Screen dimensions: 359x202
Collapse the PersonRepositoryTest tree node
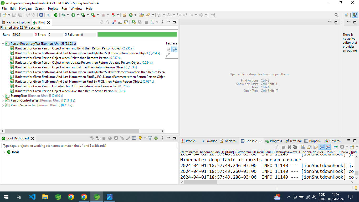[3, 44]
